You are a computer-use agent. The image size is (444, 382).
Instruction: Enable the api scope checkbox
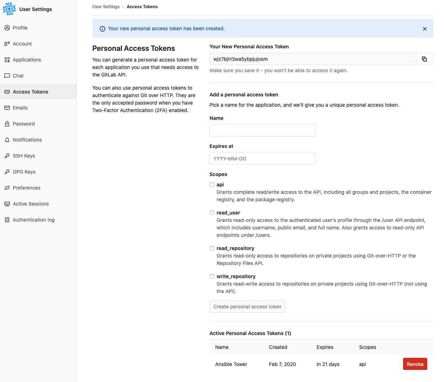coord(212,185)
